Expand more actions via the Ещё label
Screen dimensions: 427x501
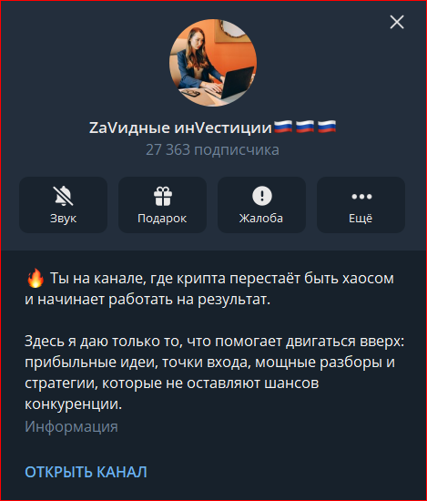[361, 218]
